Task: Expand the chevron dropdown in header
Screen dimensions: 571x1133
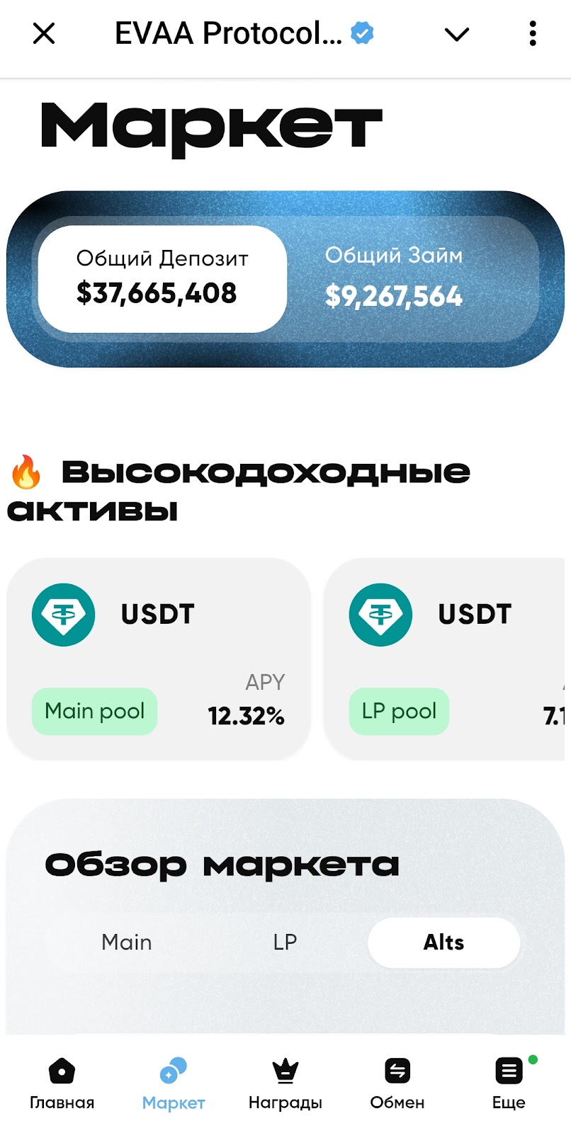Action: coord(457,34)
